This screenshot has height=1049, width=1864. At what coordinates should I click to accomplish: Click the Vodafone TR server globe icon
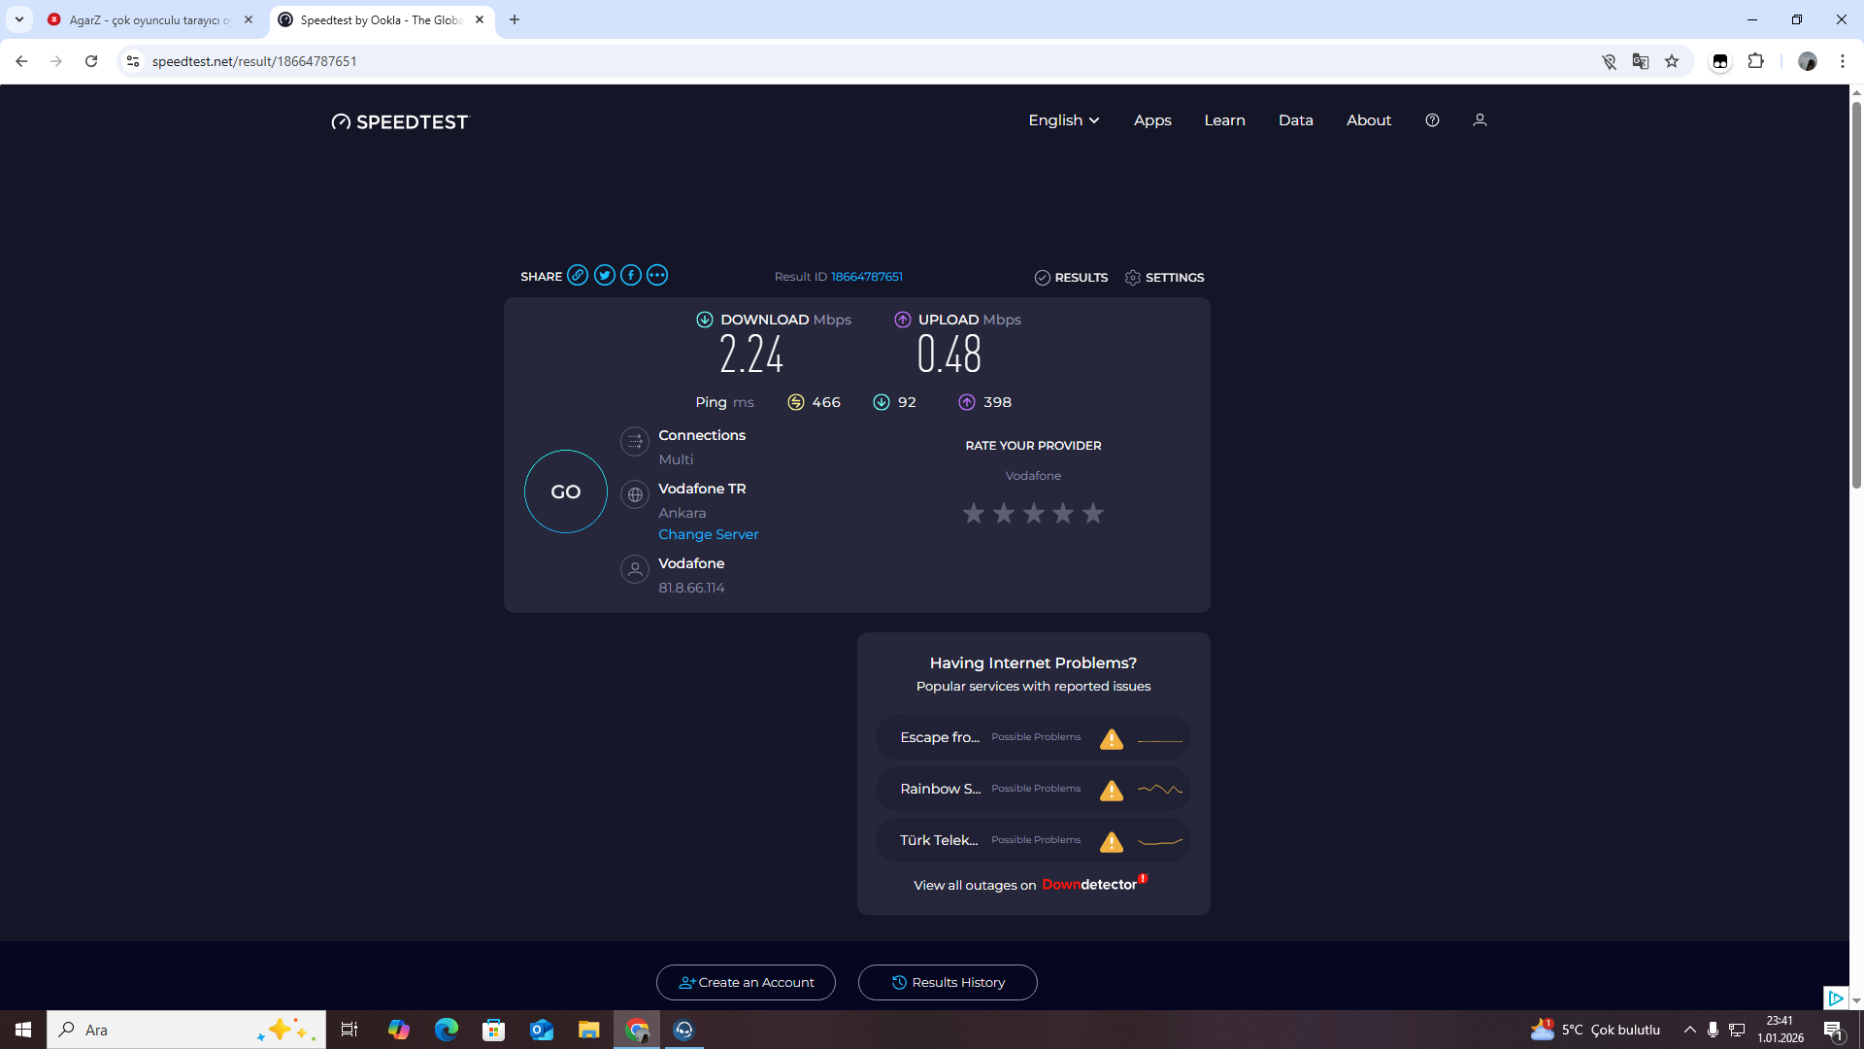click(x=635, y=495)
